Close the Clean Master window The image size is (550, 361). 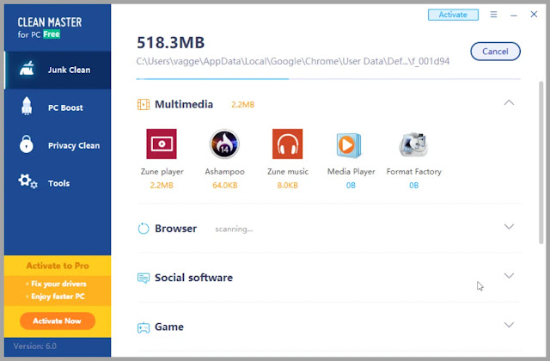[x=534, y=14]
